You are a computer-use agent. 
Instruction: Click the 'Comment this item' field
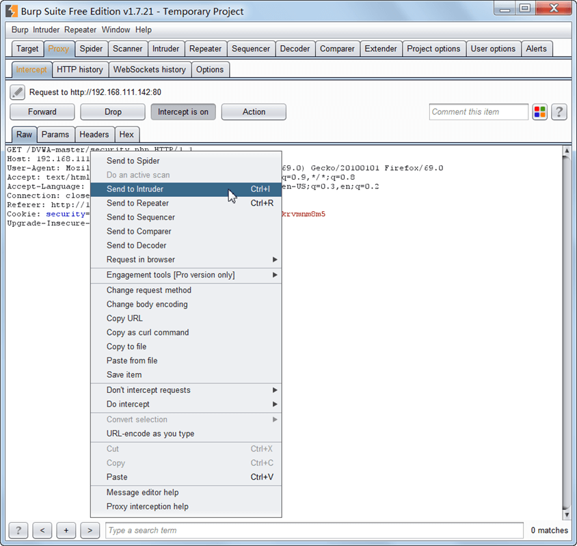(x=479, y=112)
